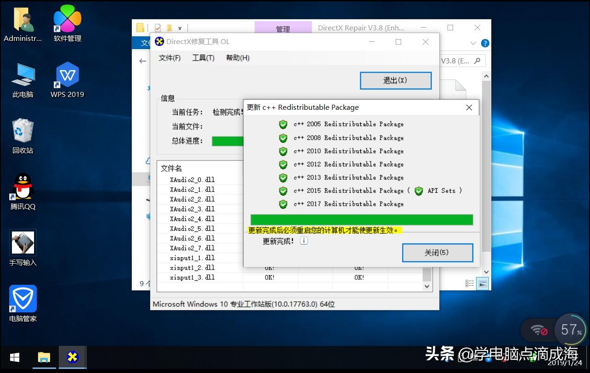This screenshot has width=590, height=373.
Task: Click the shield icon beside c++ 2005
Action: [x=284, y=124]
